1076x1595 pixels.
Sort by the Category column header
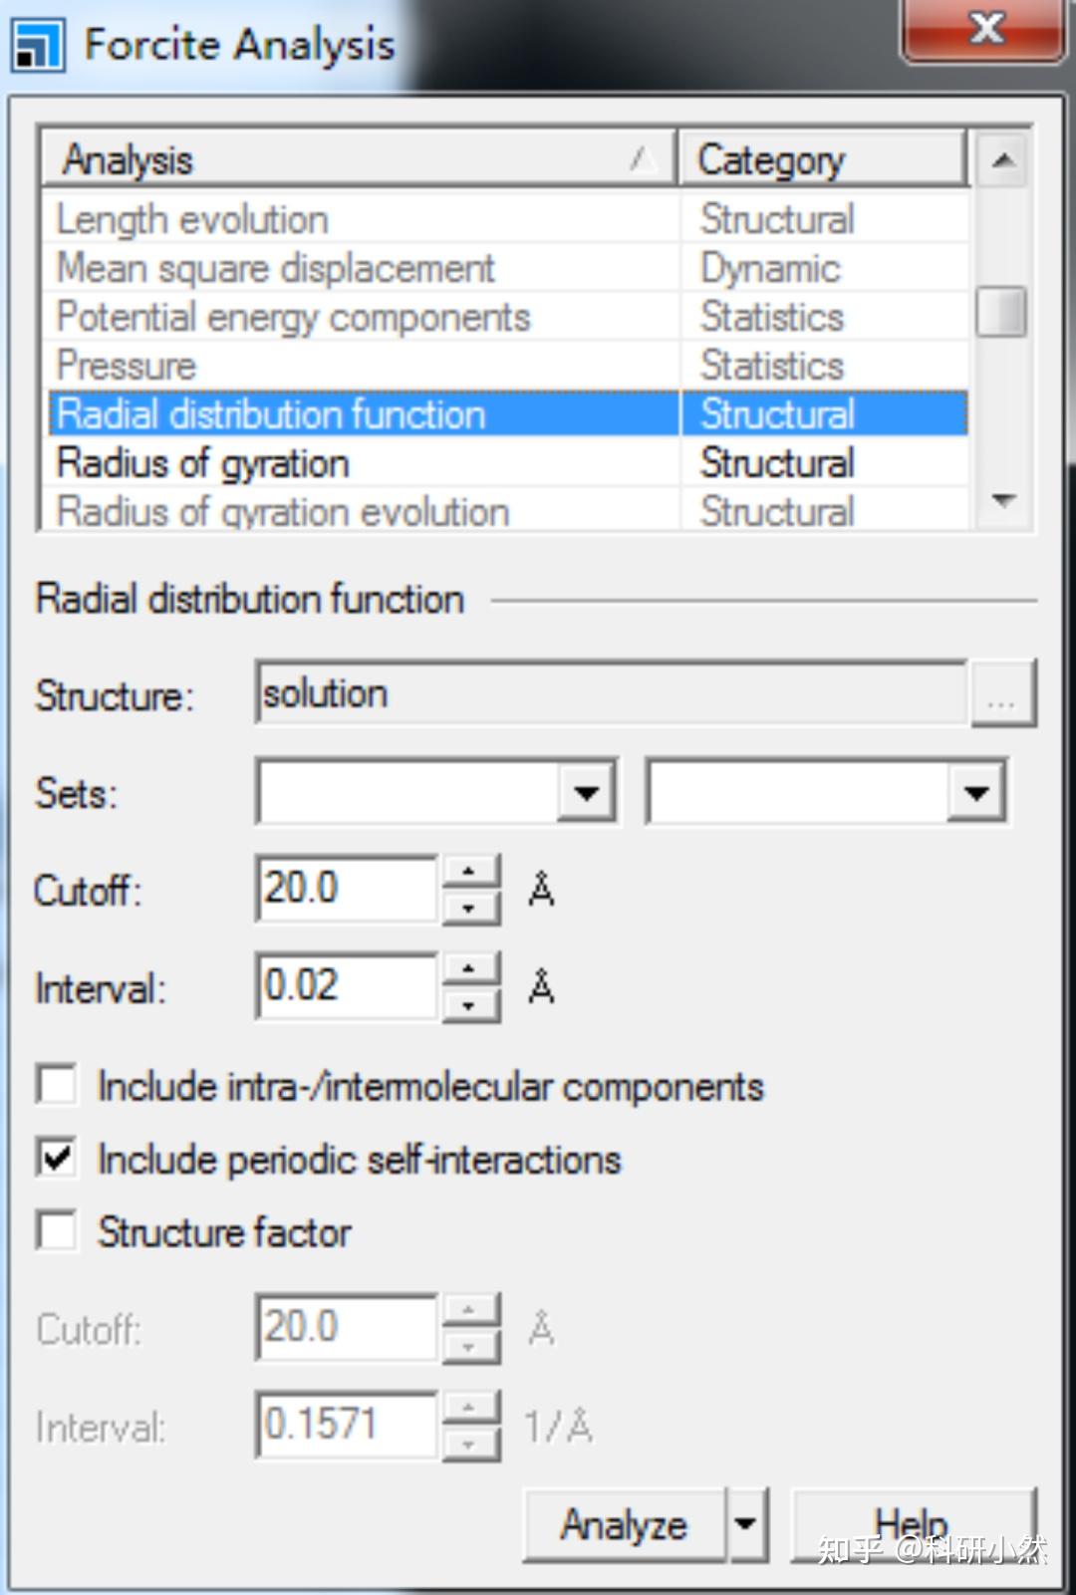click(x=821, y=159)
